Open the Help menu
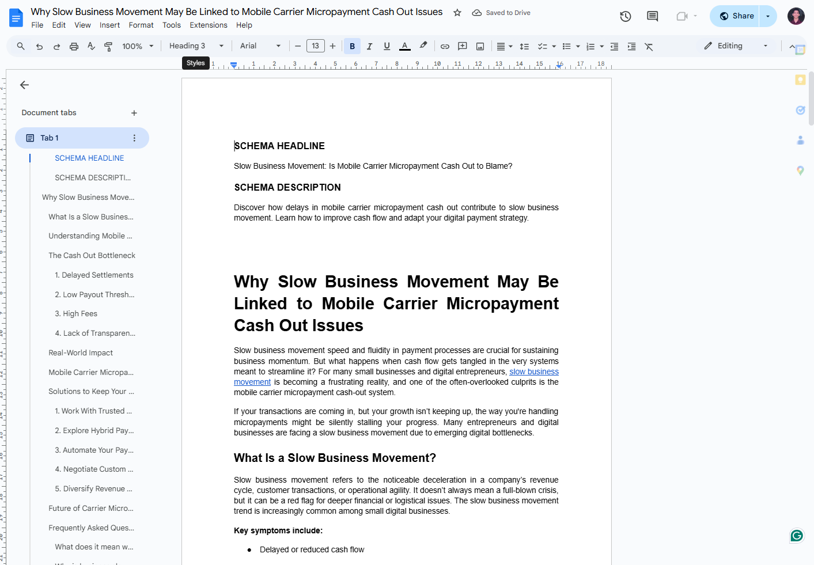This screenshot has width=814, height=565. (x=244, y=25)
